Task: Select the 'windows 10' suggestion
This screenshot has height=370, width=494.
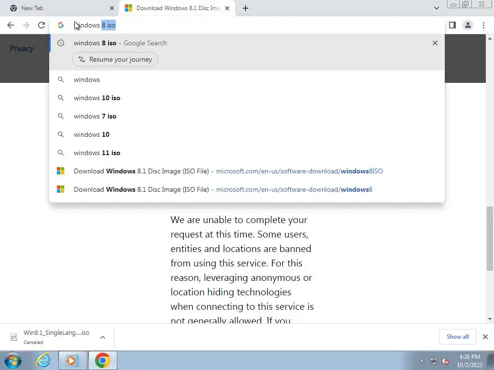Action: point(247,134)
